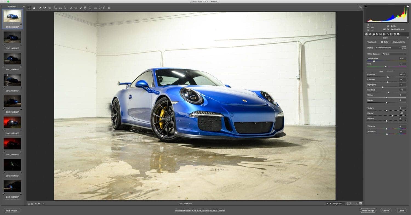Viewport: 411px width, 215px height.
Task: Click the Clarity slider handle
Action: click(392, 116)
